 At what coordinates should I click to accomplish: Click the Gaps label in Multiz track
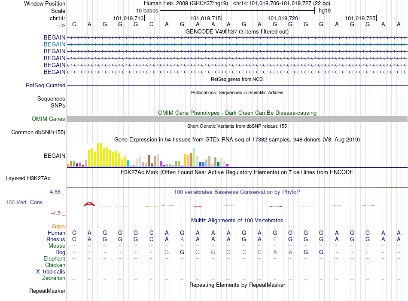[x=58, y=227]
